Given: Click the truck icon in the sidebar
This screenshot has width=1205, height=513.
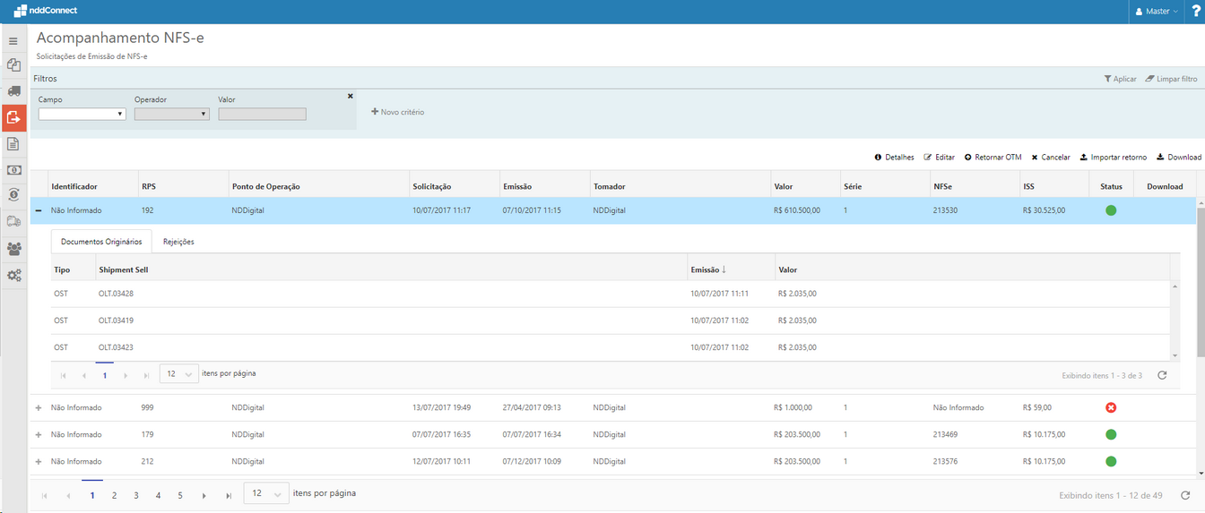Looking at the screenshot, I should (13, 91).
